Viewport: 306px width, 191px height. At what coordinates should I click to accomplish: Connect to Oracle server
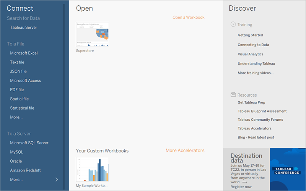16,161
